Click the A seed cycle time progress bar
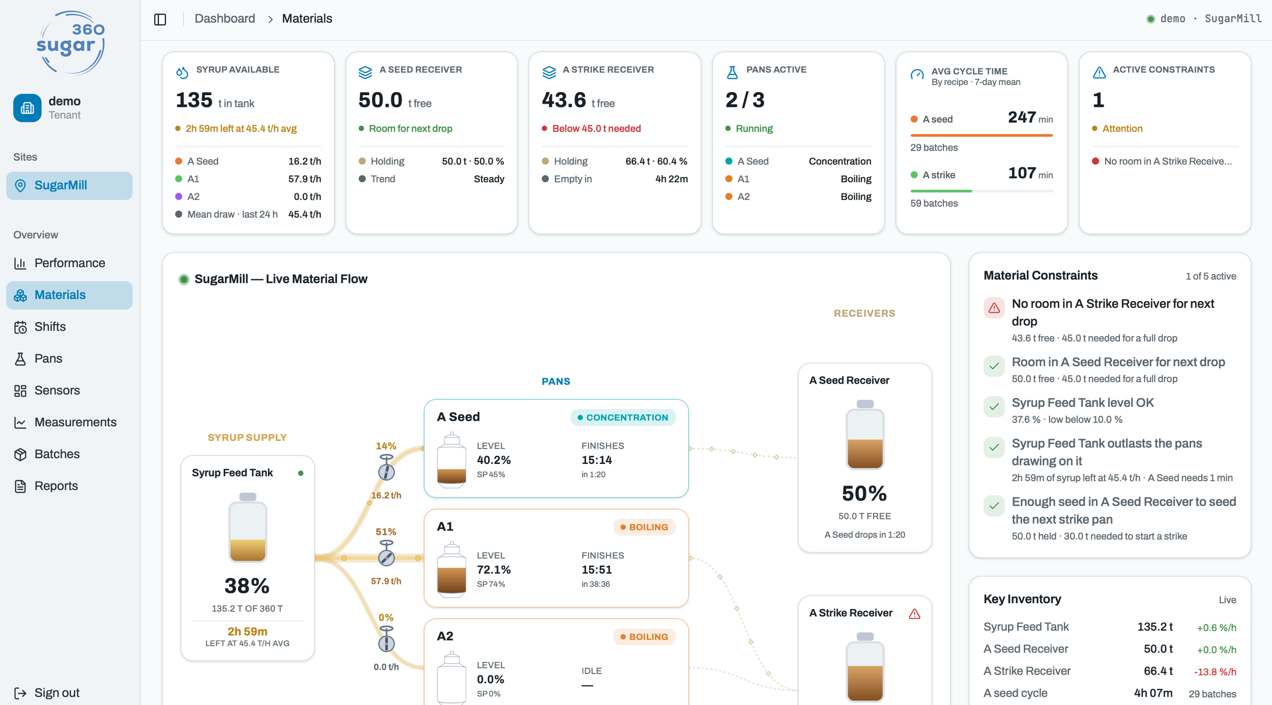Viewport: 1272px width, 705px height. 981,135
